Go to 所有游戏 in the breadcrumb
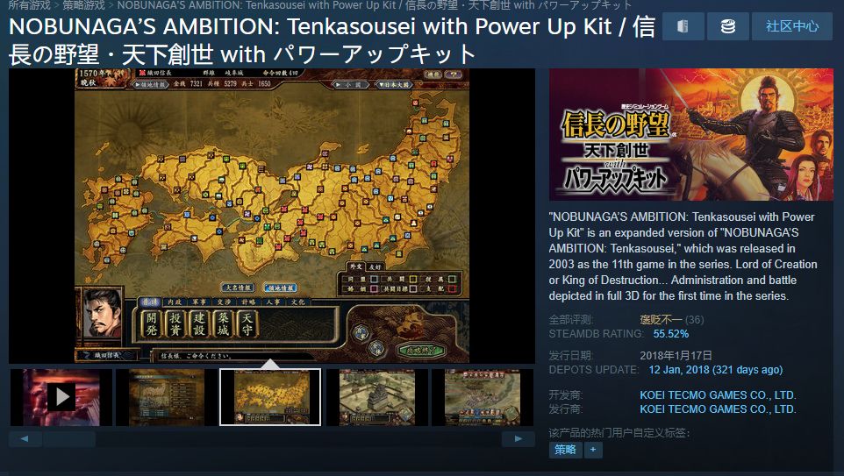The height and width of the screenshot is (476, 844). click(29, 5)
